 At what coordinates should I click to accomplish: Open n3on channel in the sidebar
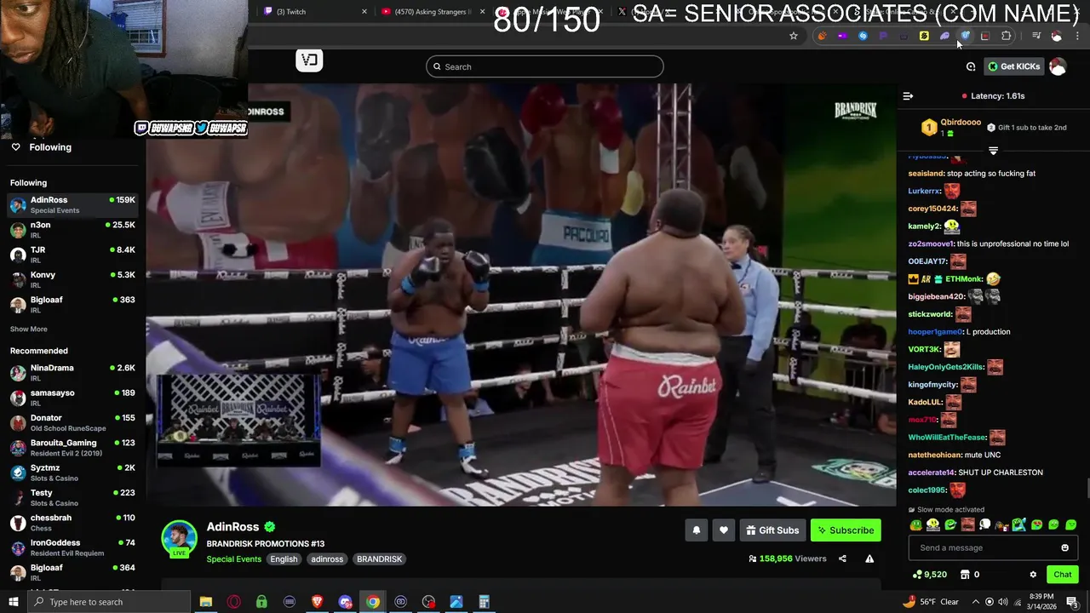click(x=72, y=230)
